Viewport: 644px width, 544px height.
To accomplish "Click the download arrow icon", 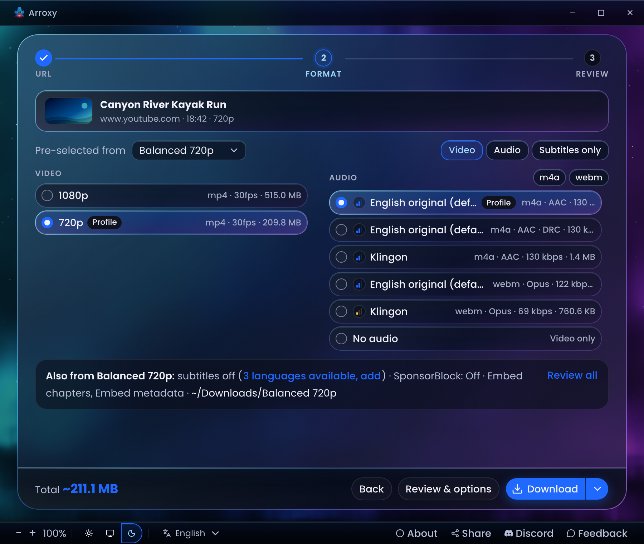I will (517, 489).
